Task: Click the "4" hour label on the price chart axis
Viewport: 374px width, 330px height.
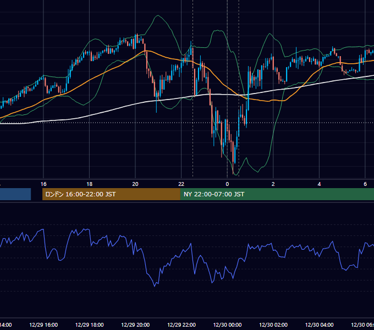Action: click(319, 184)
